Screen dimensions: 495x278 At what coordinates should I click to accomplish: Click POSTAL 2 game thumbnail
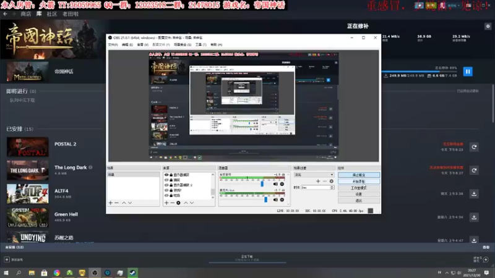[28, 147]
